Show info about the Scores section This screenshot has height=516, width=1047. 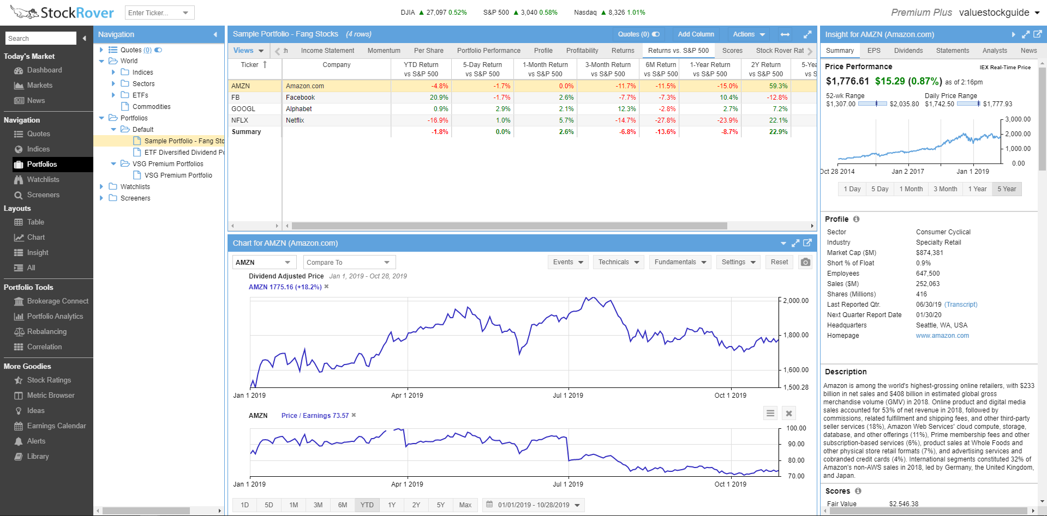click(x=858, y=491)
